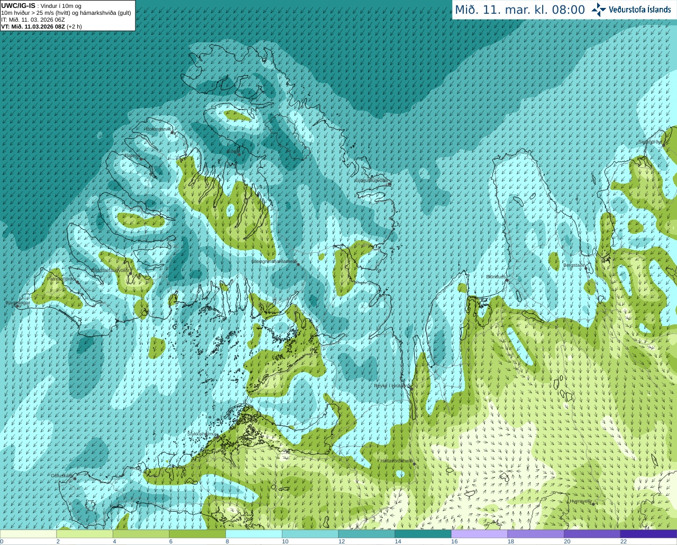Screen dimensions: 677x545
Task: Click the 8–10 m/s light cyan legend swatch
Action: coord(254,534)
